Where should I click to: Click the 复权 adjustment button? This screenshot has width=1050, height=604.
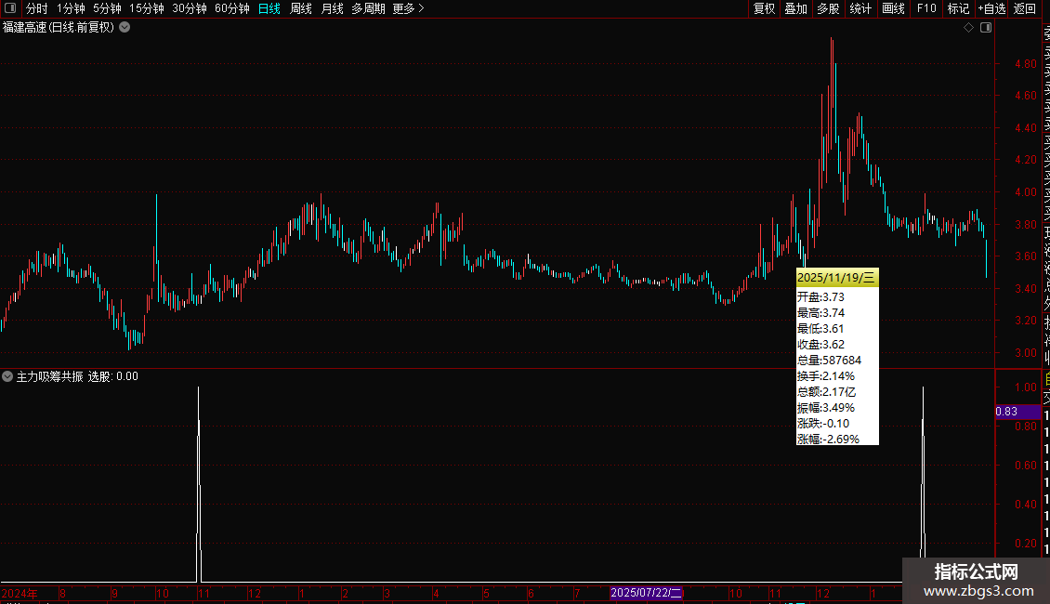pos(764,8)
